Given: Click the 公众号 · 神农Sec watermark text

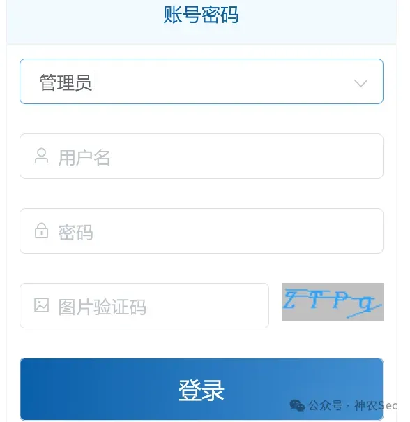Looking at the screenshot, I should pos(353,405).
